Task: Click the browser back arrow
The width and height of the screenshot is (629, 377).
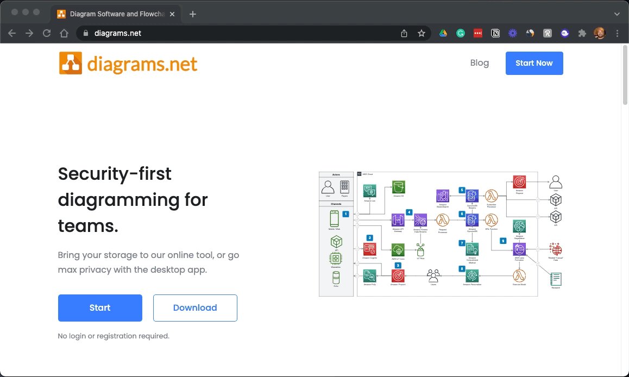Action: click(x=12, y=33)
